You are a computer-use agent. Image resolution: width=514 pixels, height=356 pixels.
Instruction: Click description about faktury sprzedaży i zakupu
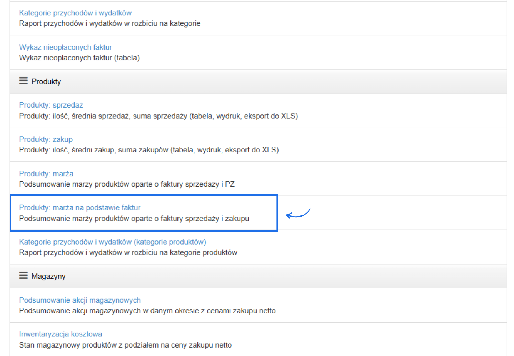coord(134,219)
